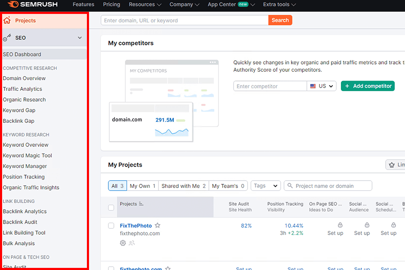Open FixThePhoto sharing people icon
This screenshot has width=405, height=270.
pyautogui.click(x=132, y=243)
